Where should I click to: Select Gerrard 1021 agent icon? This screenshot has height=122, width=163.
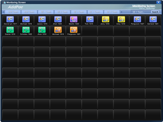(153, 19)
